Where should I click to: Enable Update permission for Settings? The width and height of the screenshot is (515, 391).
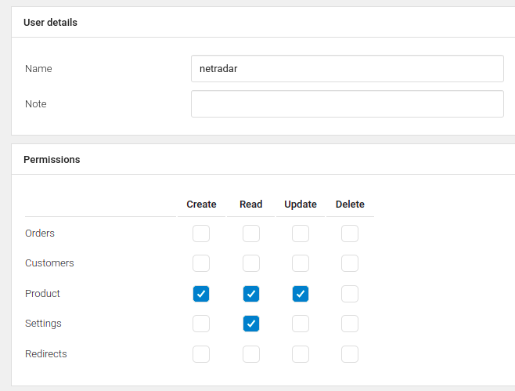[x=301, y=324]
